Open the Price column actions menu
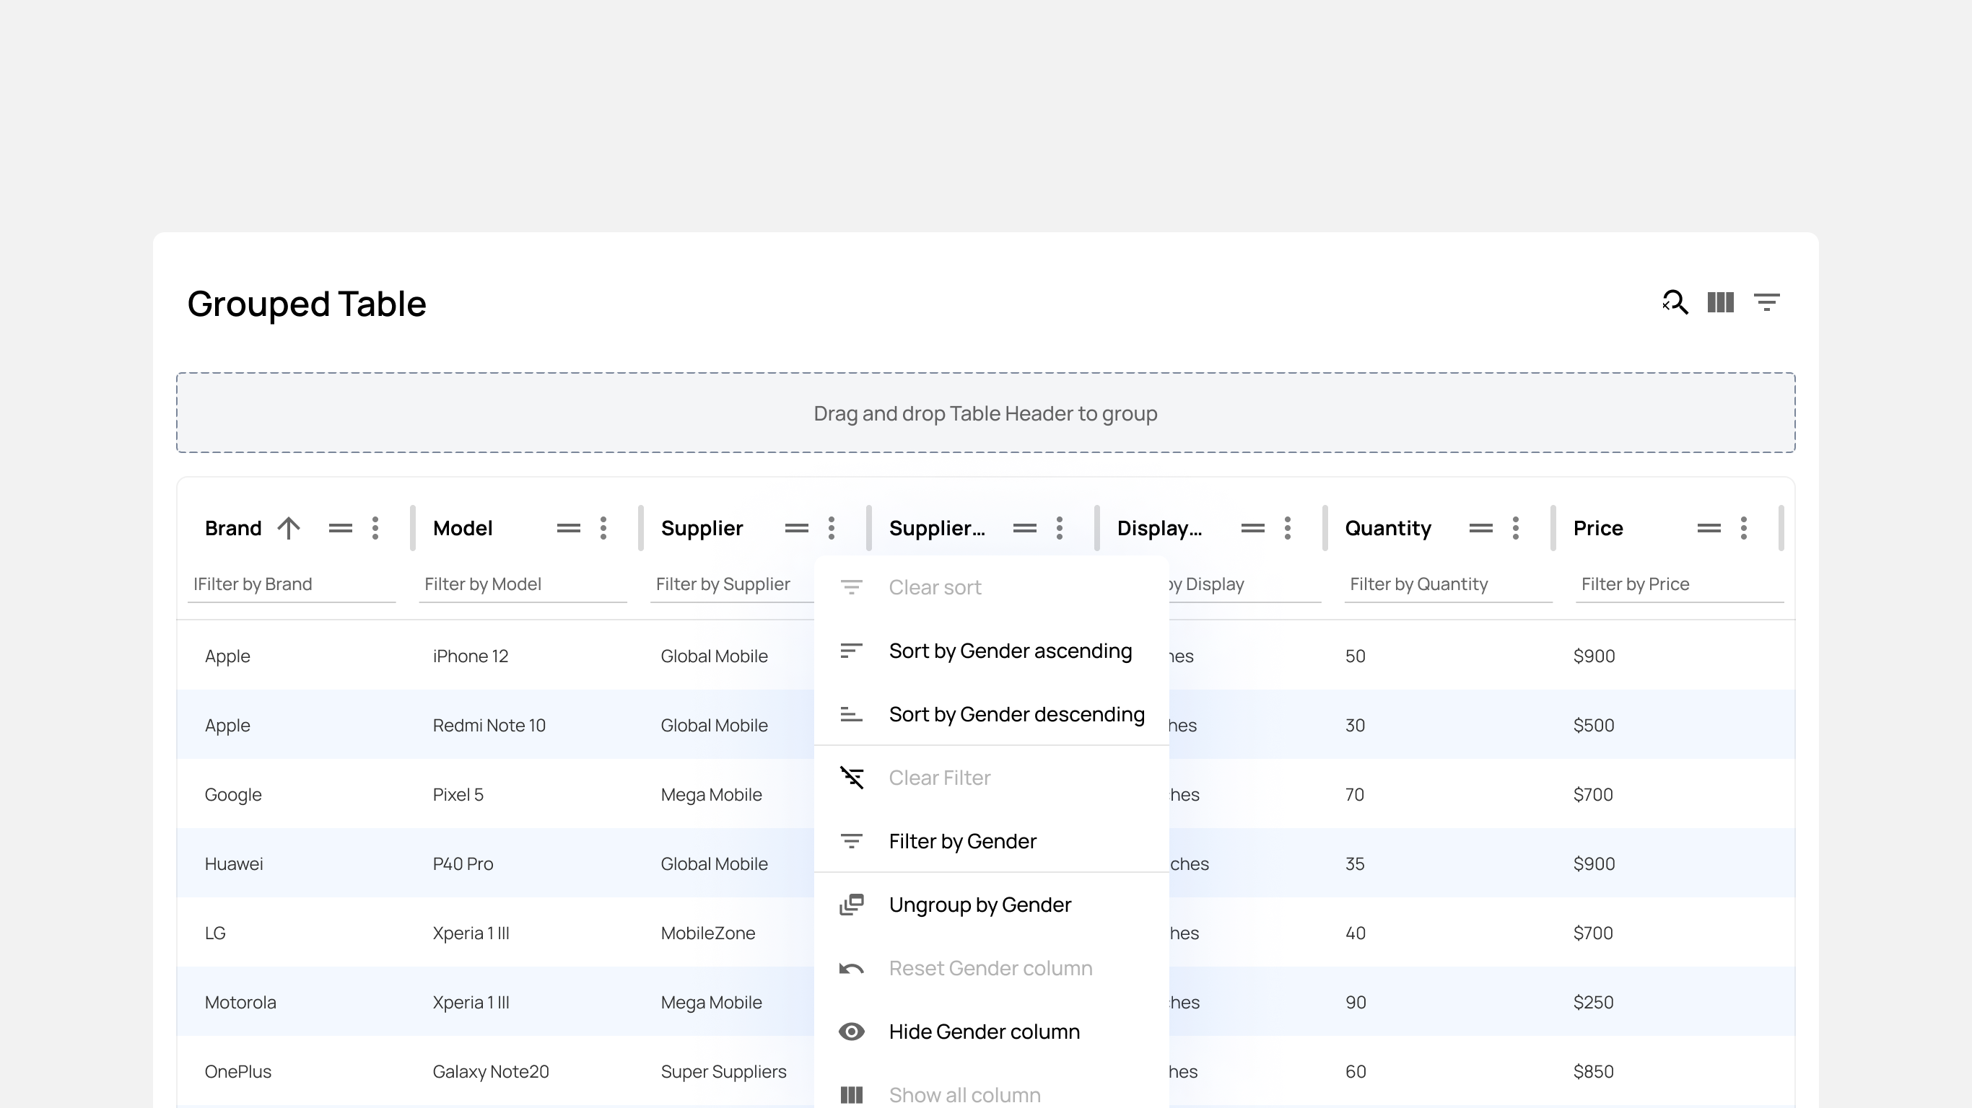Screen dimensions: 1972x1108 pos(1744,528)
